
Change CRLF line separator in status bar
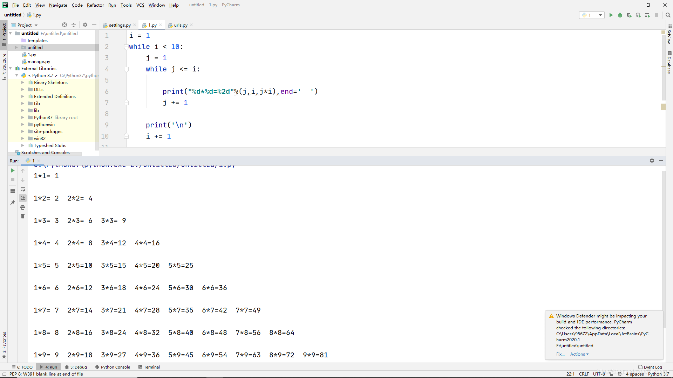coord(584,374)
